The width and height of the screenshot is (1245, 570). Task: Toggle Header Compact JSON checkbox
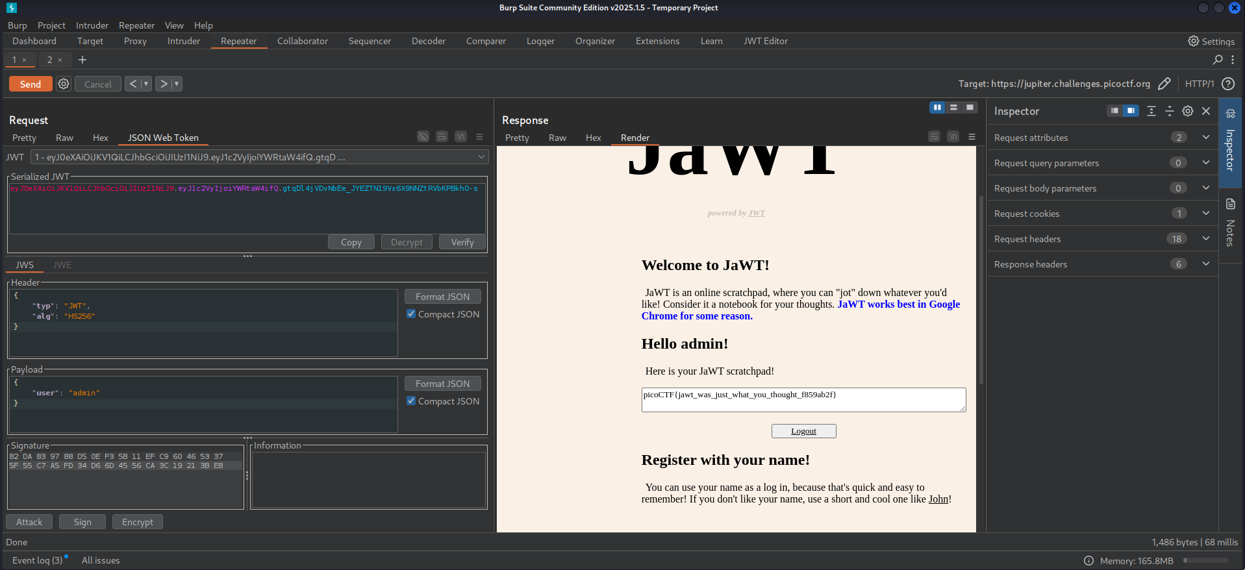(411, 314)
